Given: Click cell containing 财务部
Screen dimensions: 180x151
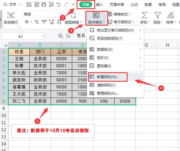Looking at the screenshot, I should pos(40,80).
